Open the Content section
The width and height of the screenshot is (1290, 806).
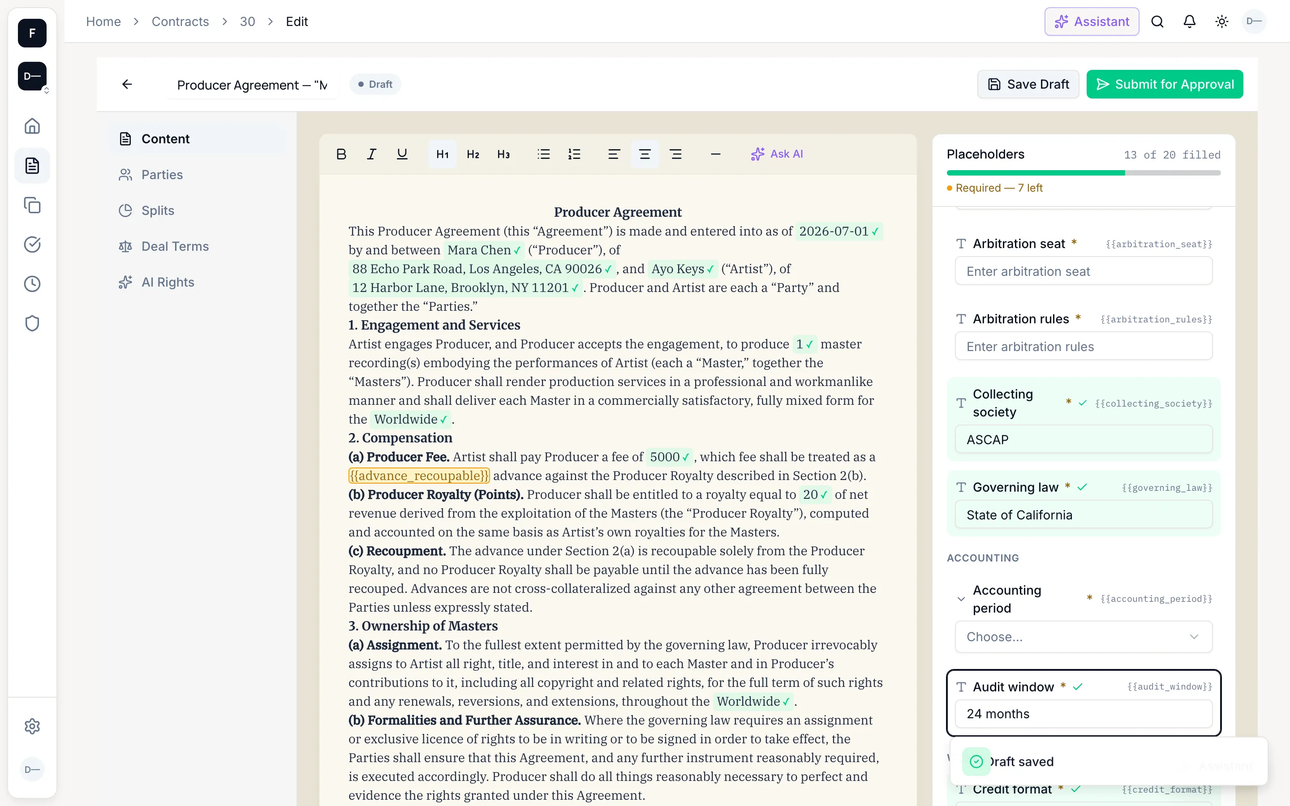(x=197, y=139)
